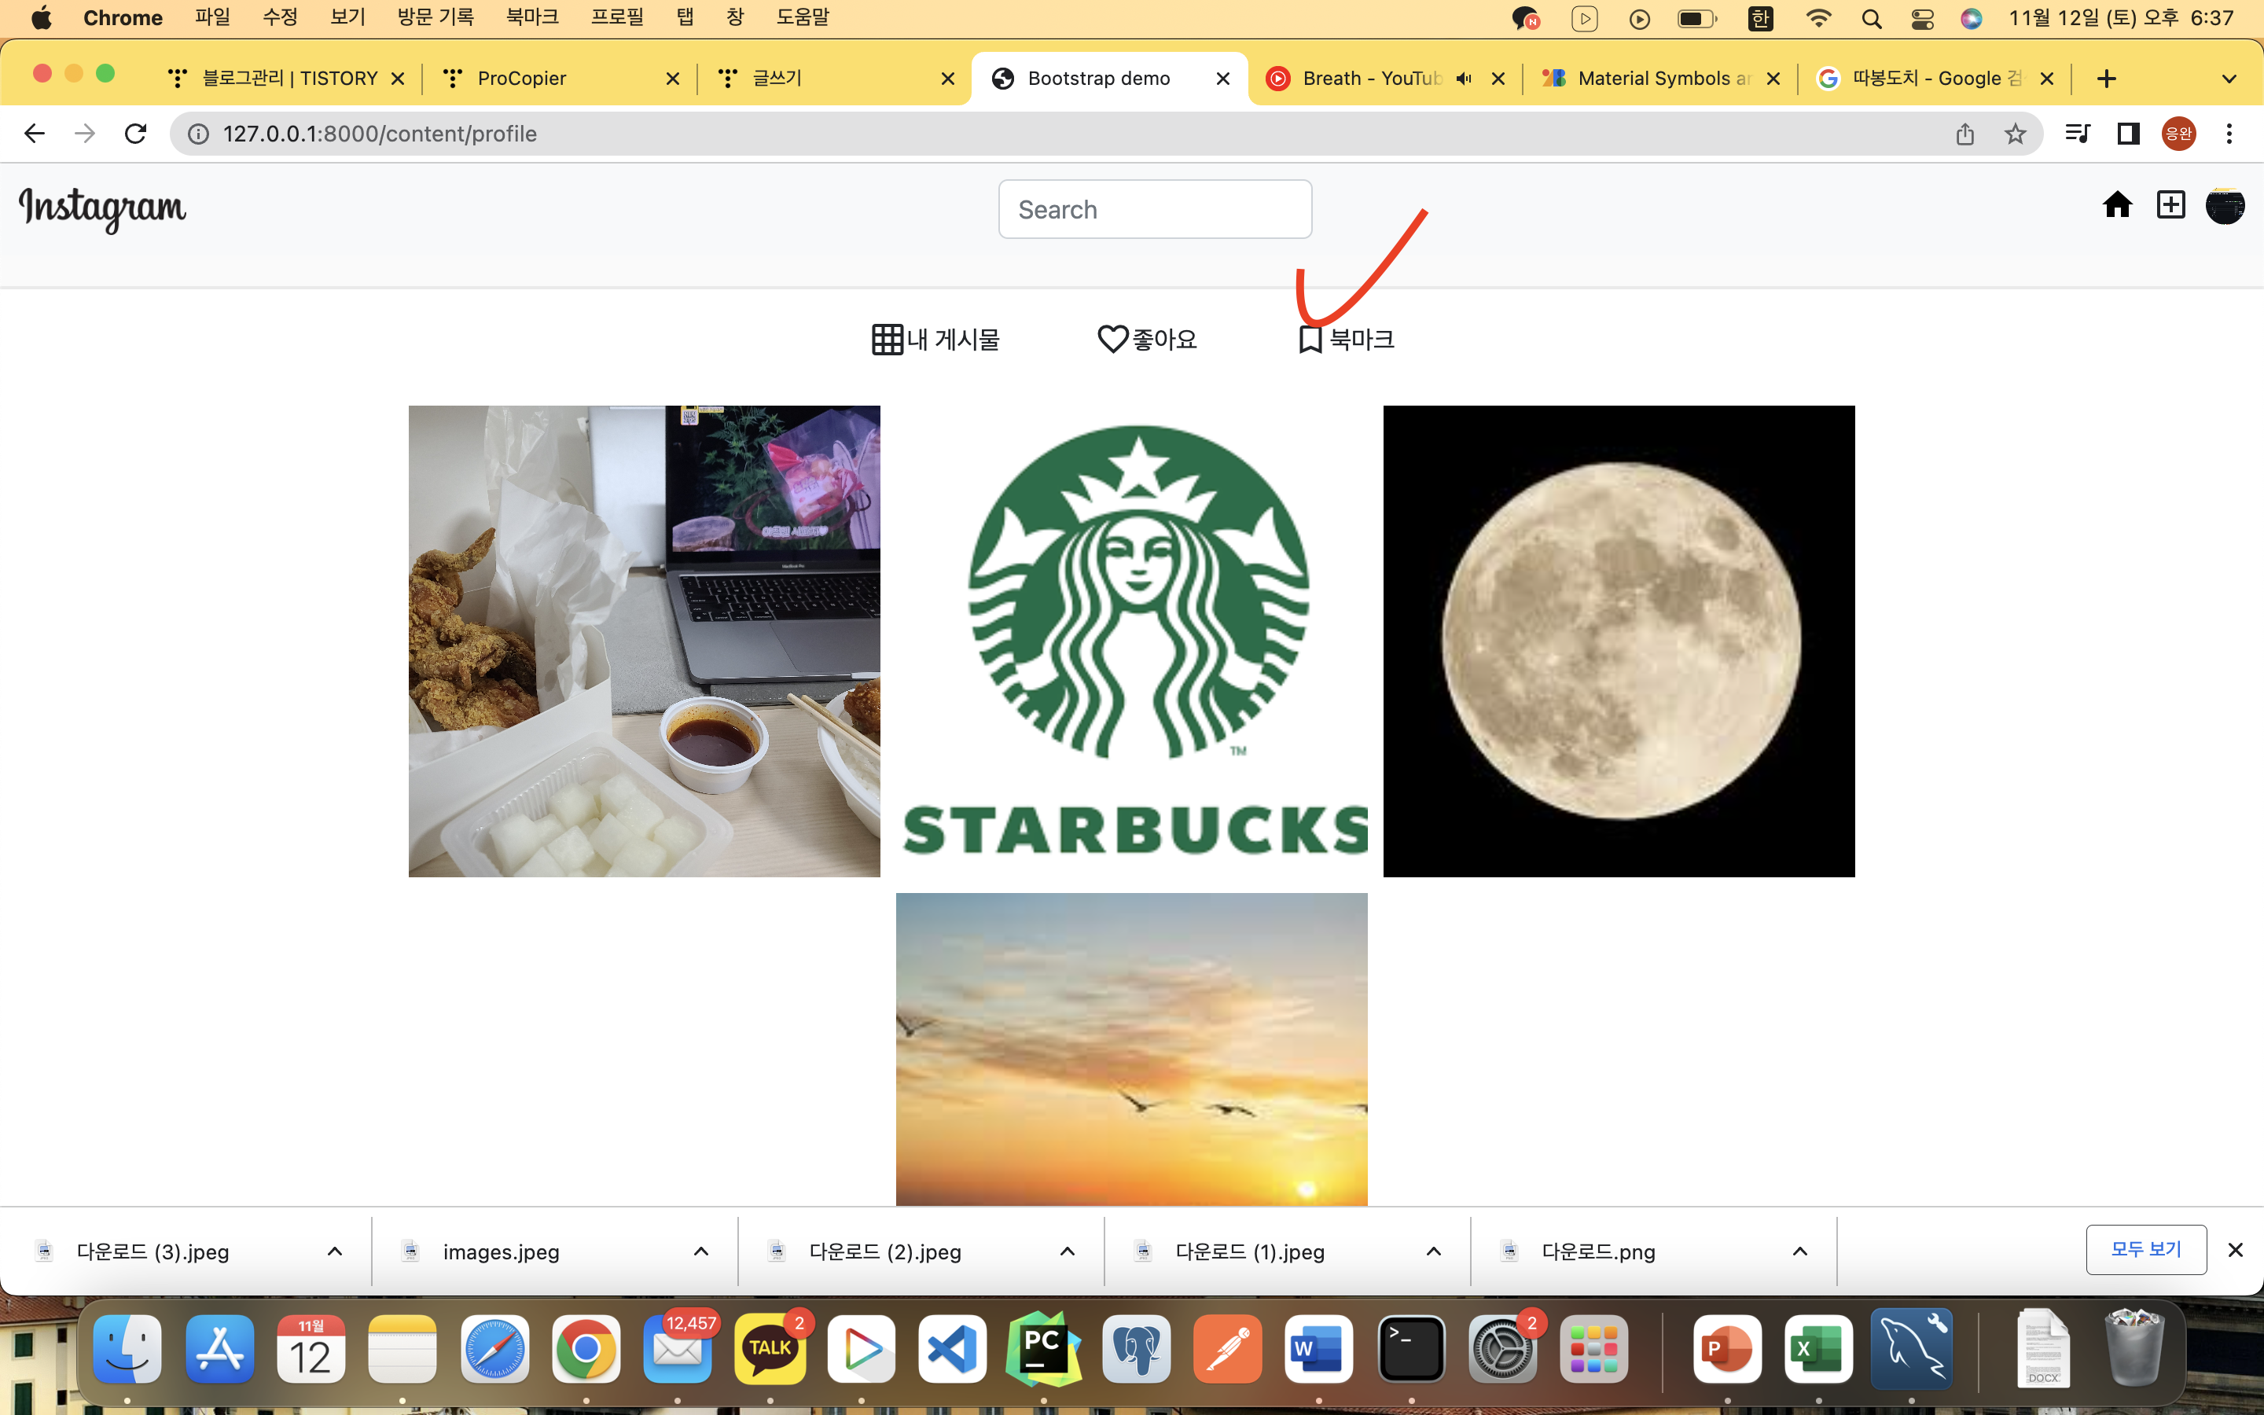Open the Chrome profile avatar
2264x1415 pixels.
pos(2179,134)
